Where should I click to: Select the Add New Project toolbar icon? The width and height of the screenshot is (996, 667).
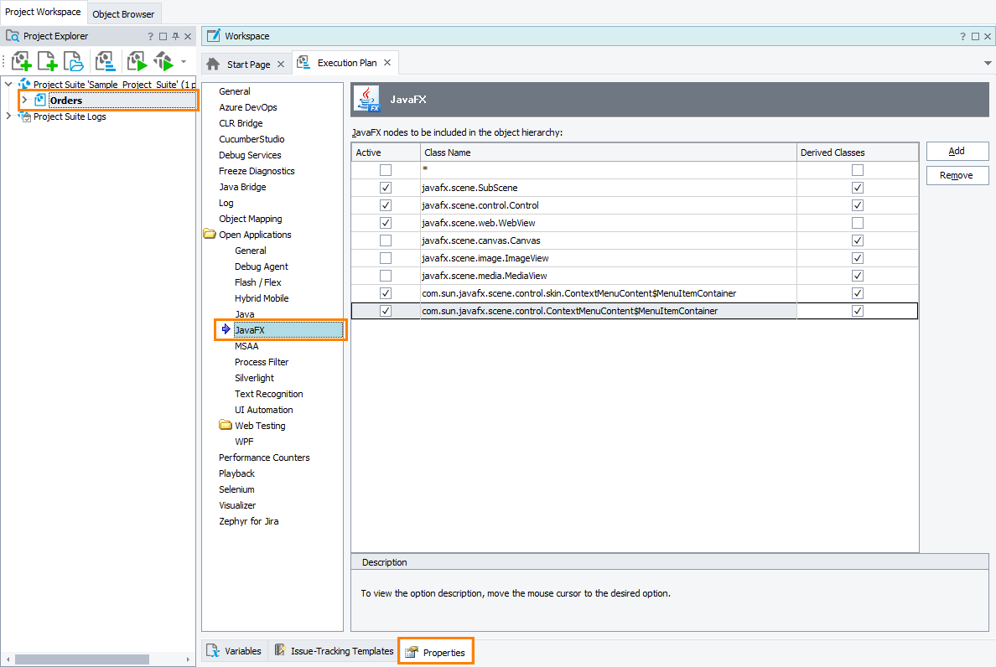21,61
